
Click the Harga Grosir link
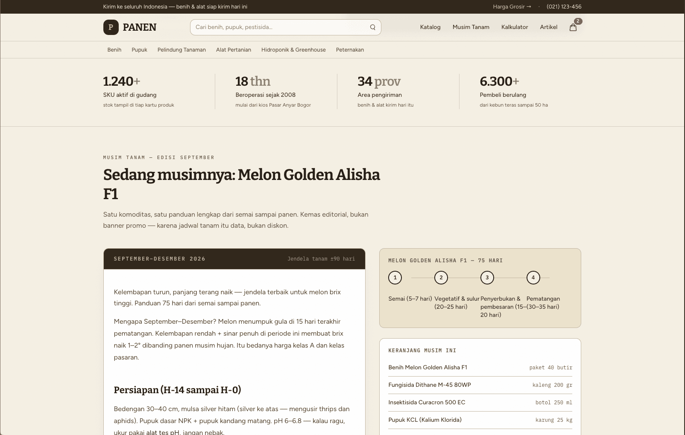pyautogui.click(x=512, y=7)
